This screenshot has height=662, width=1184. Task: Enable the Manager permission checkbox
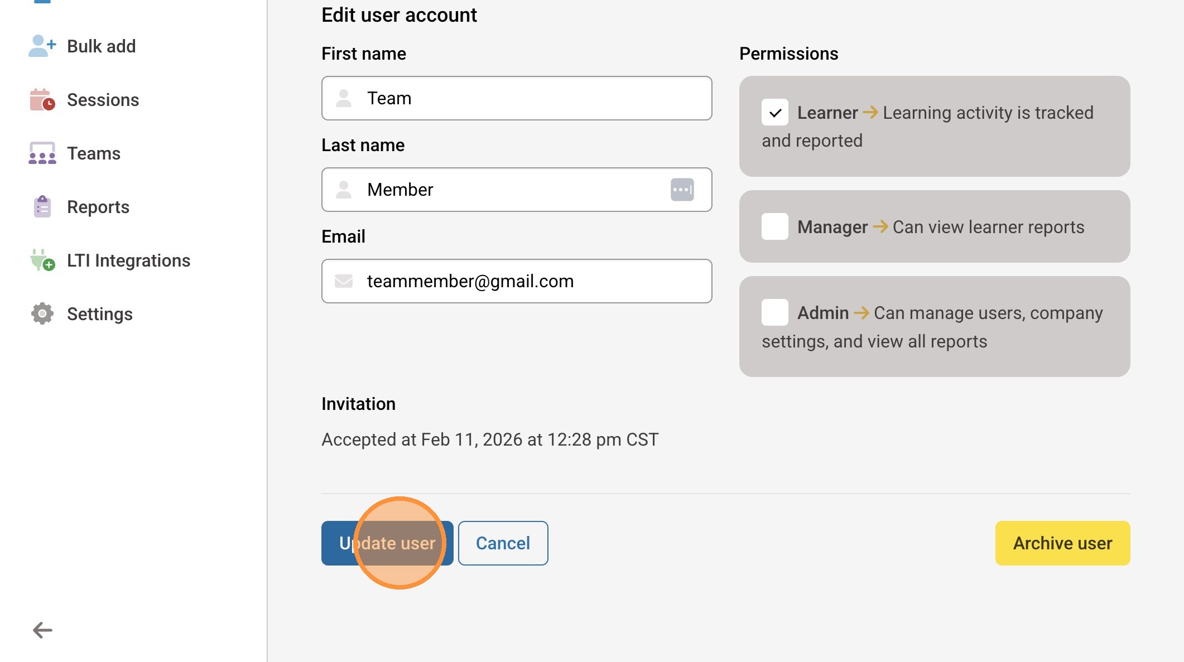coord(774,227)
